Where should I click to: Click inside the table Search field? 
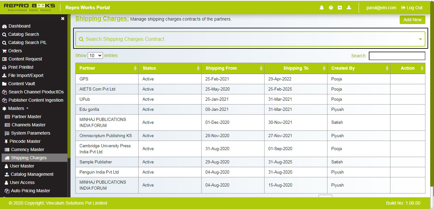(397, 56)
